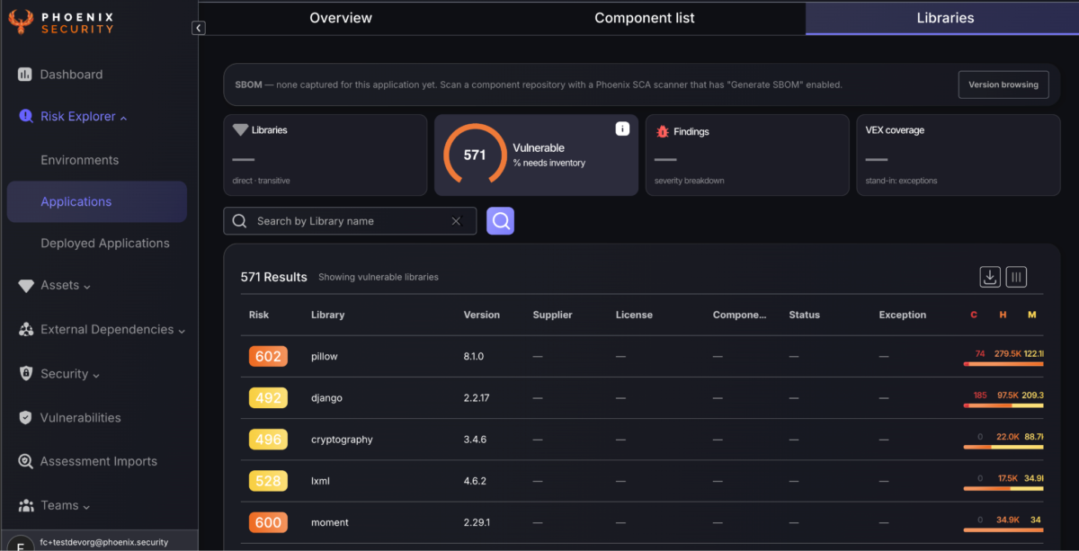Click the Dashboard chart icon
Image resolution: width=1079 pixels, height=551 pixels.
(x=25, y=75)
